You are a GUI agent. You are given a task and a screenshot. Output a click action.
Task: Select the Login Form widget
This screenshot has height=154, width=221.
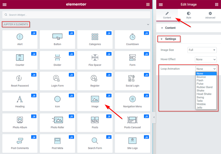pyautogui.click(x=57, y=81)
